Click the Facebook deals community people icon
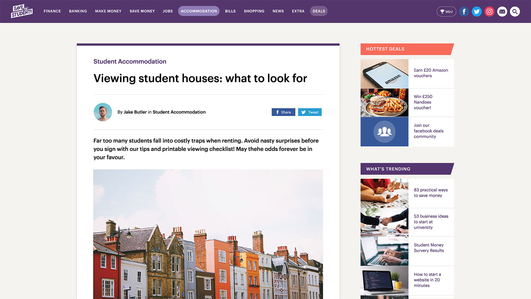The height and width of the screenshot is (299, 531). click(384, 132)
